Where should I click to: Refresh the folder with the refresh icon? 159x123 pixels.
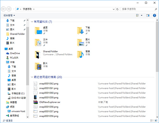pos(117,9)
